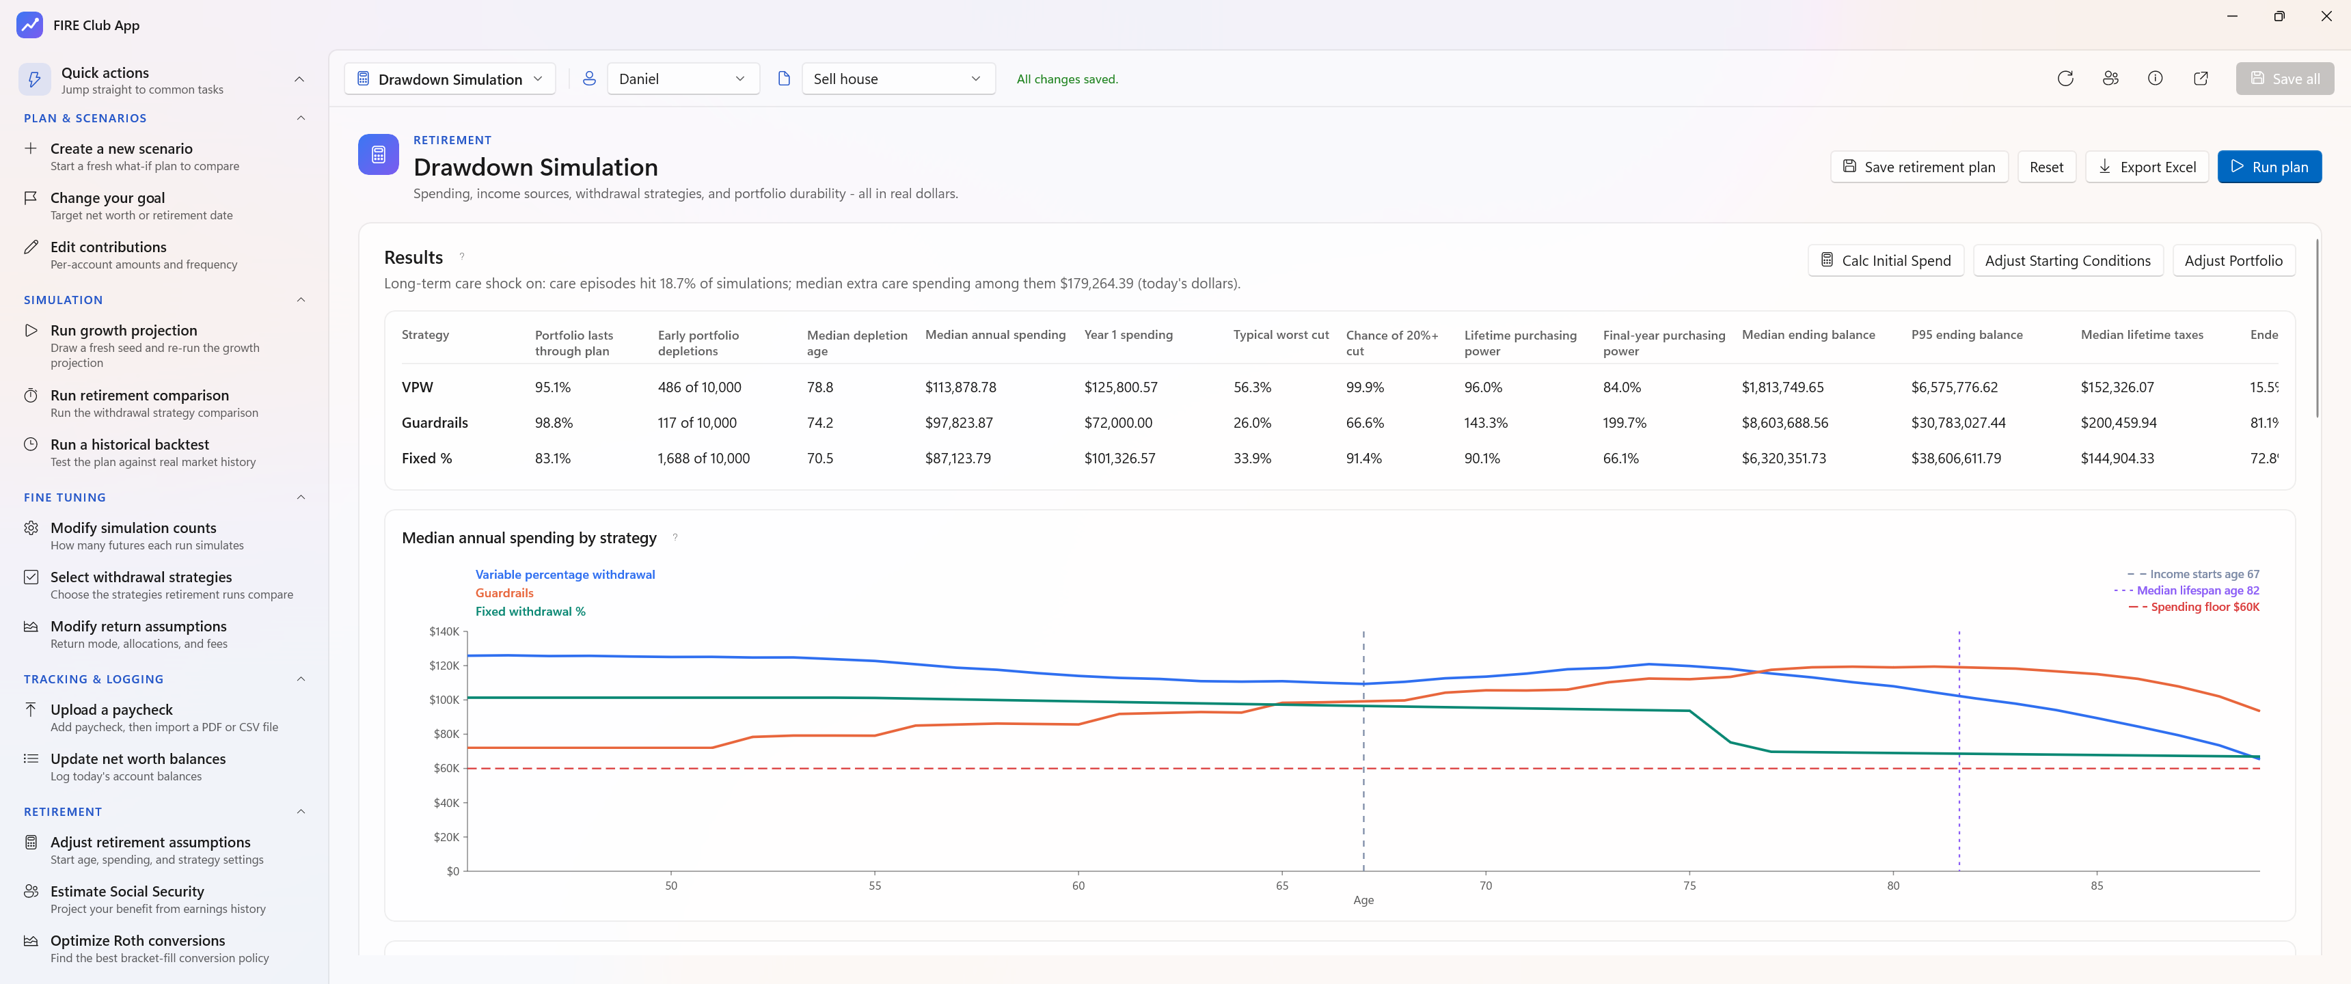Click the Fixed % strategy row label

click(426, 459)
